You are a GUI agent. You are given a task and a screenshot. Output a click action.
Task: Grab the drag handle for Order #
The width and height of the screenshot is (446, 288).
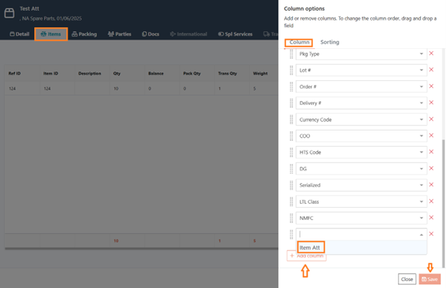tap(291, 87)
